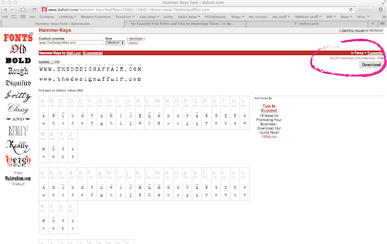This screenshot has width=387, height=244.
Task: Click uppercase A cell in character map
Action: coord(44,112)
